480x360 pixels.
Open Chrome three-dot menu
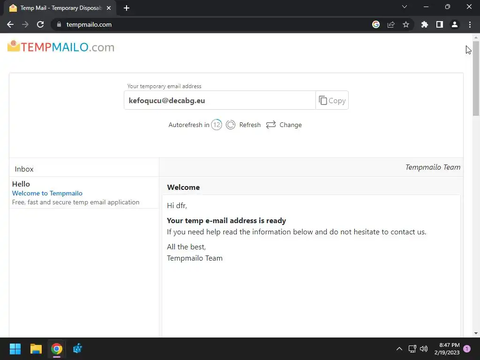point(470,24)
